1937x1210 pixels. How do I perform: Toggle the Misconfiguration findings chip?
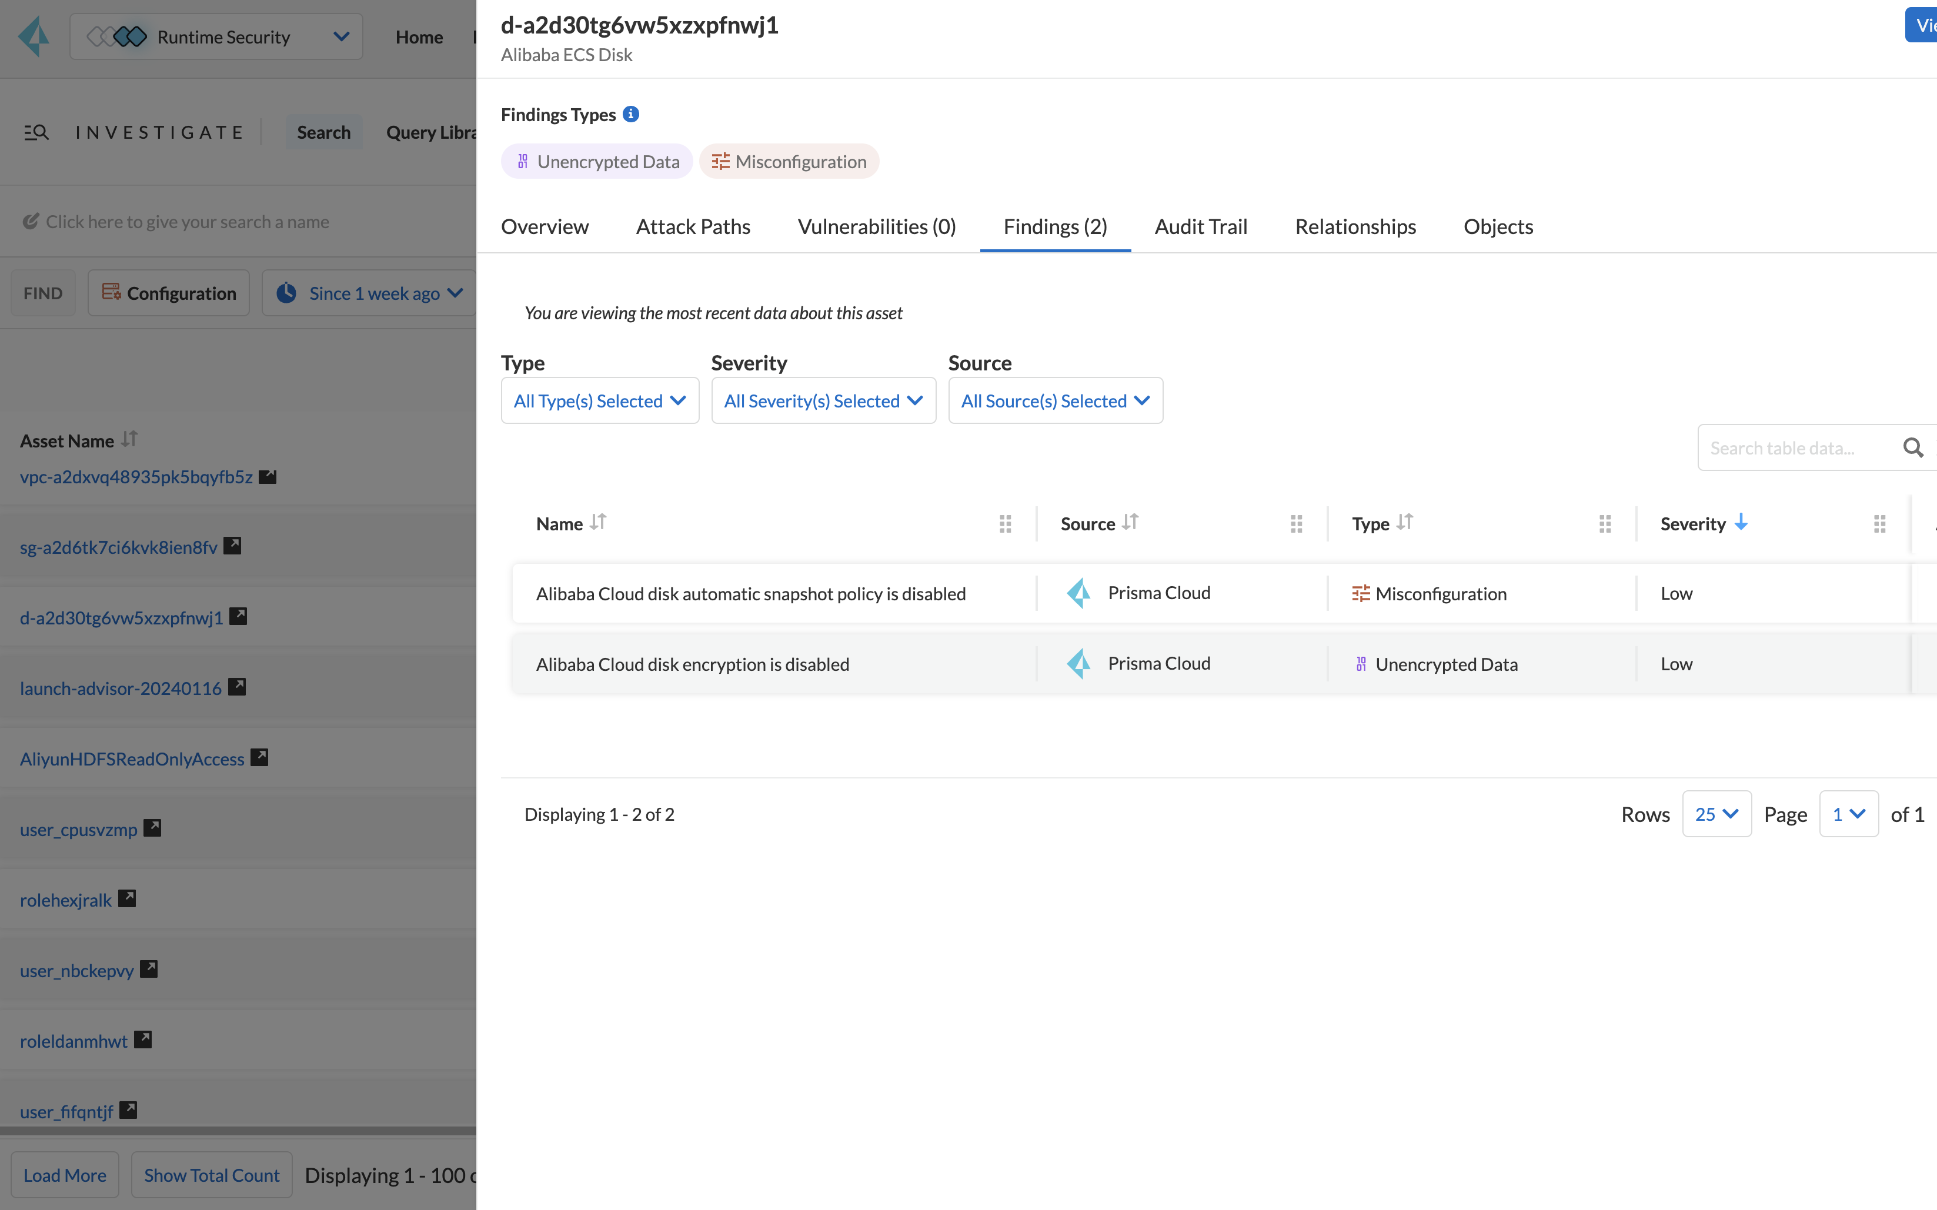[789, 162]
